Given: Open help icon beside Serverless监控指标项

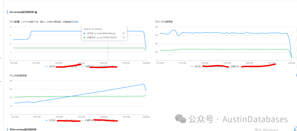Looking at the screenshot, I should pyautogui.click(x=36, y=12).
